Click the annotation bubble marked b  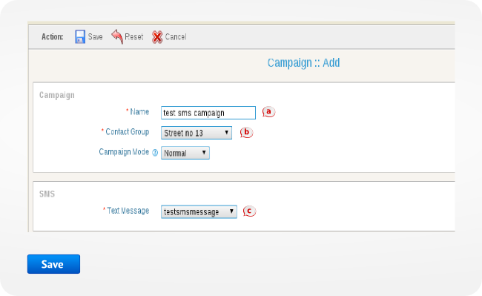pyautogui.click(x=246, y=133)
